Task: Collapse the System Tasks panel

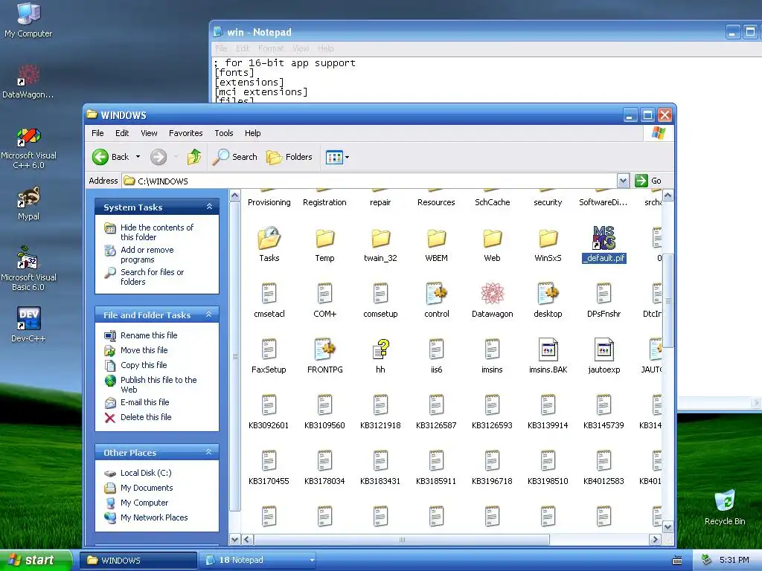Action: tap(209, 207)
